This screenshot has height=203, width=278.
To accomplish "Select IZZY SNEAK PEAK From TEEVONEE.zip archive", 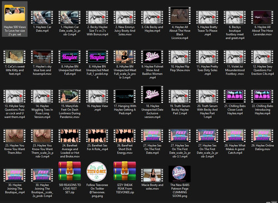I will tap(125, 171).
